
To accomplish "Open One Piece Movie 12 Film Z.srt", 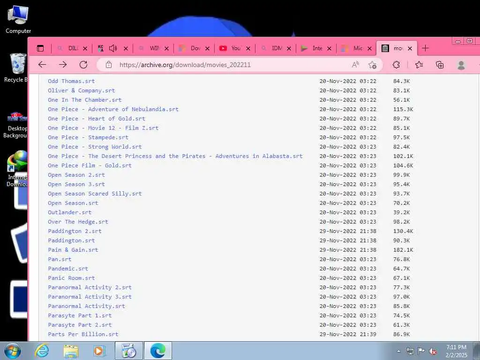I will [x=103, y=128].
